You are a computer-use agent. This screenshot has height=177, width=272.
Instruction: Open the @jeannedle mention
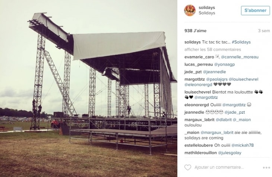[x=214, y=72]
